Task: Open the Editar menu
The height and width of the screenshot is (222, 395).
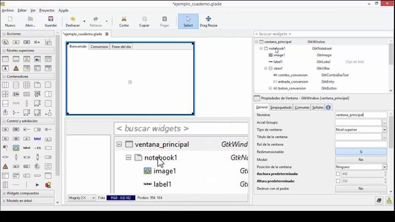Action: pyautogui.click(x=22, y=10)
